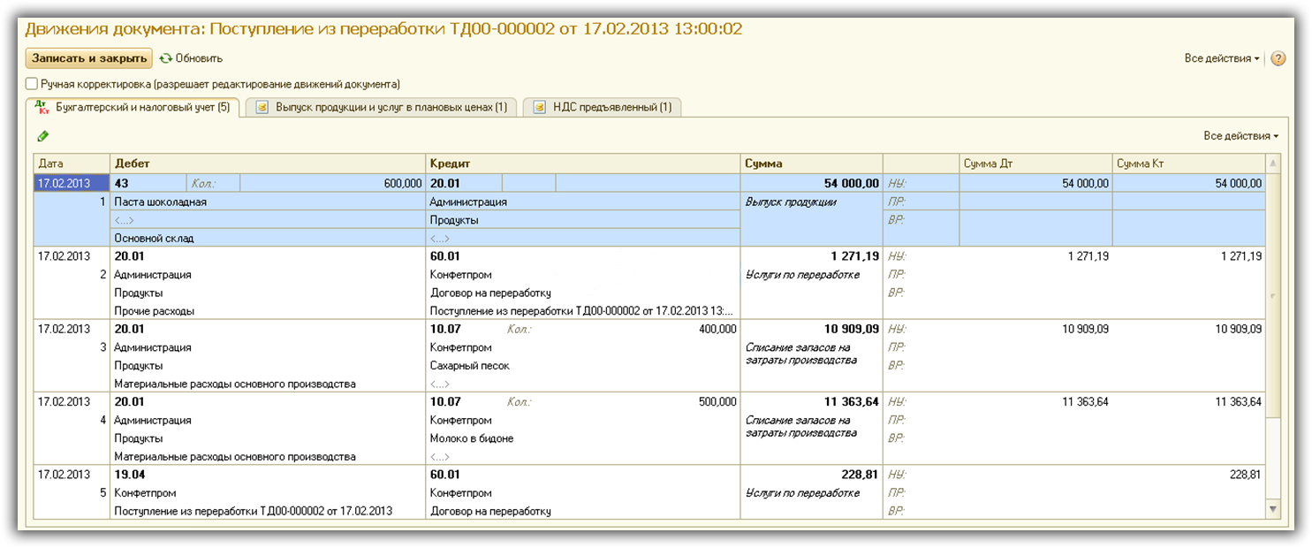Click the Дт/Кт icon on the first tab
Screen dimensions: 1312x548
click(x=42, y=107)
